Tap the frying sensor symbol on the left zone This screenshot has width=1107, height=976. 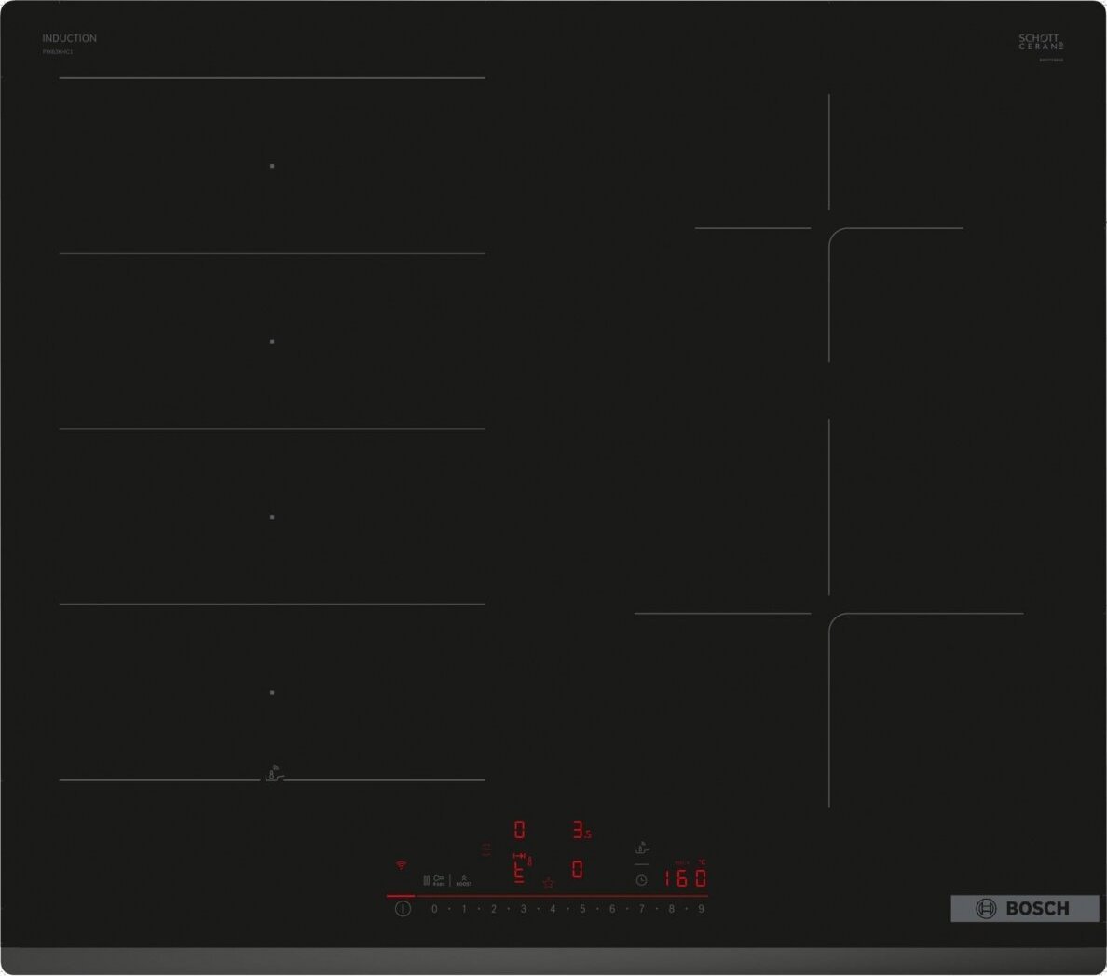coord(272,772)
